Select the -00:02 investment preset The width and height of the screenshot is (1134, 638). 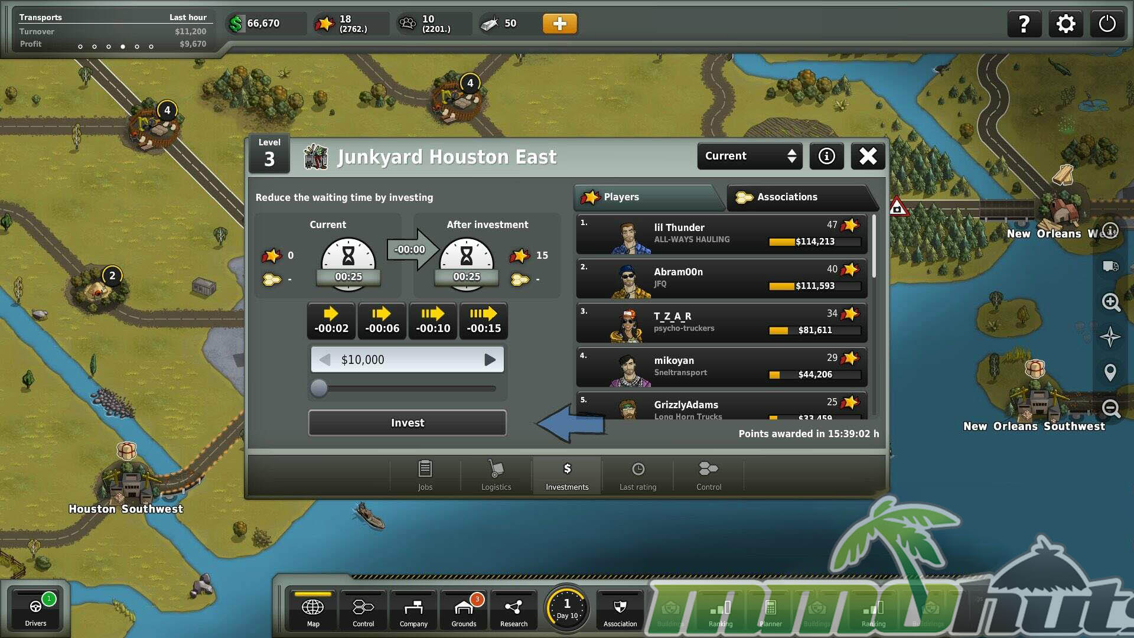[331, 321]
